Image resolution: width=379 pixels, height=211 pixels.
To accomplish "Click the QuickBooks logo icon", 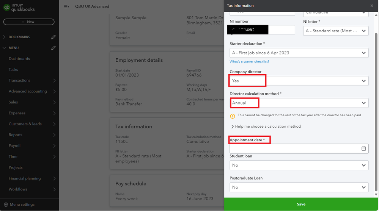I will pyautogui.click(x=6, y=7).
